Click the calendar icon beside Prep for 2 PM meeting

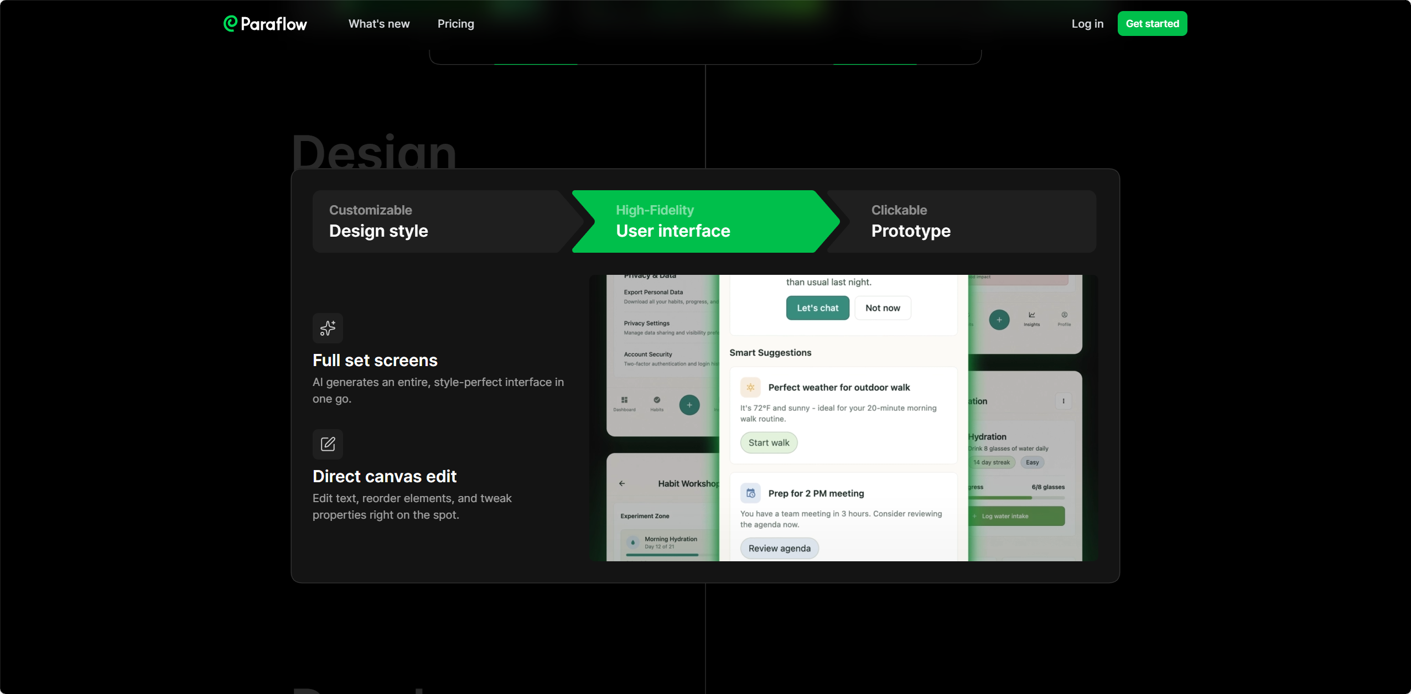[750, 493]
